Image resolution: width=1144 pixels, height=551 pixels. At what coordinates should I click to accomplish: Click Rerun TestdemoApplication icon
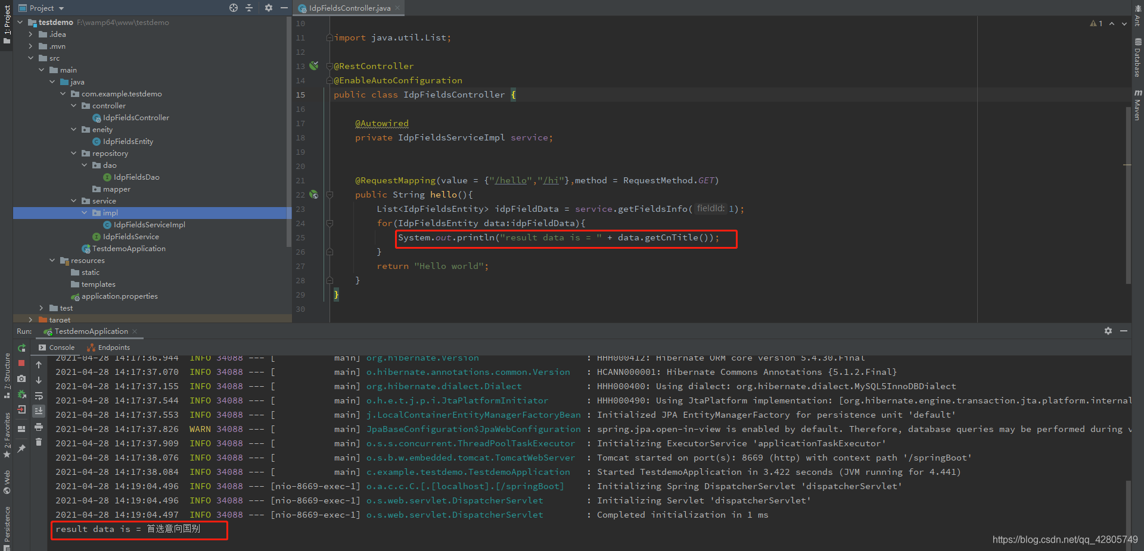(22, 348)
